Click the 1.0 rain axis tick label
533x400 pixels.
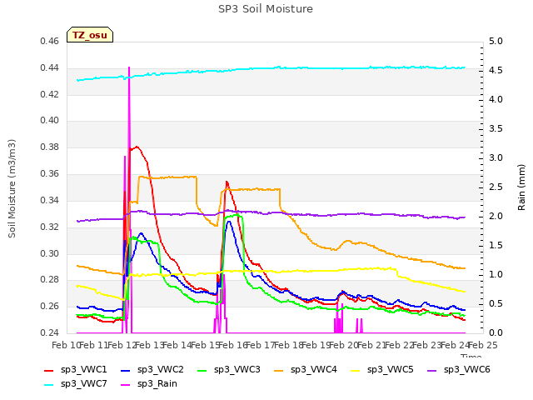(496, 274)
